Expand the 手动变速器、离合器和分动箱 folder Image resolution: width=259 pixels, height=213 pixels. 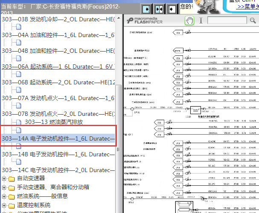pyautogui.click(x=4, y=187)
